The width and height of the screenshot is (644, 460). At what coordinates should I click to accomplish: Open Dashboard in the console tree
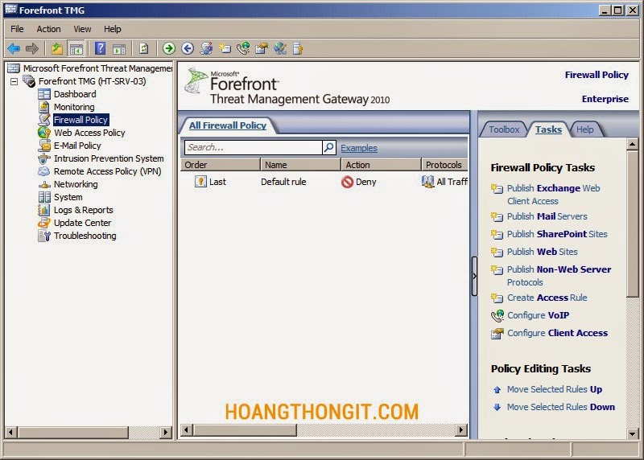75,94
